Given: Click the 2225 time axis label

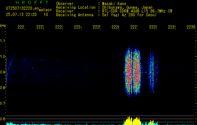Looking at the screenshot, I should tap(96, 27).
